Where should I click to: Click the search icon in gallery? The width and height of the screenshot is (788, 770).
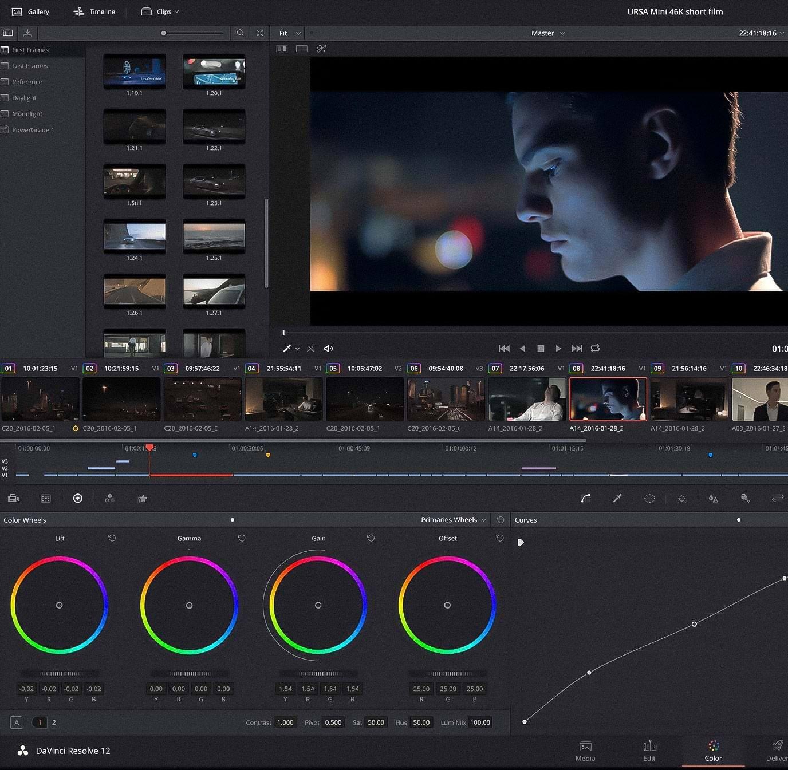coord(241,33)
